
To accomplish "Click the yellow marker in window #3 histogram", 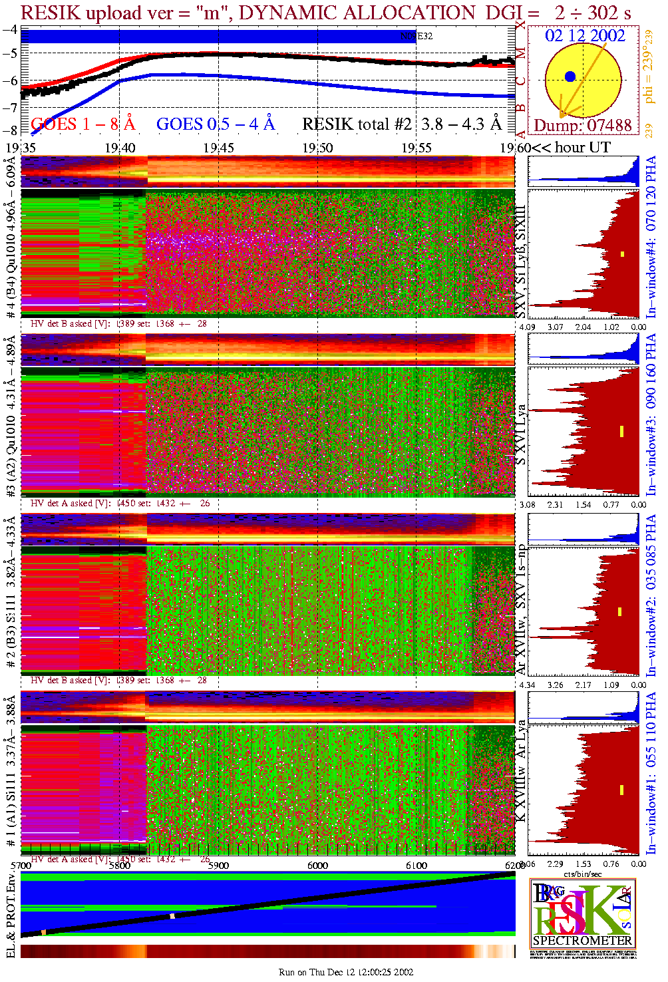I will click(x=621, y=431).
